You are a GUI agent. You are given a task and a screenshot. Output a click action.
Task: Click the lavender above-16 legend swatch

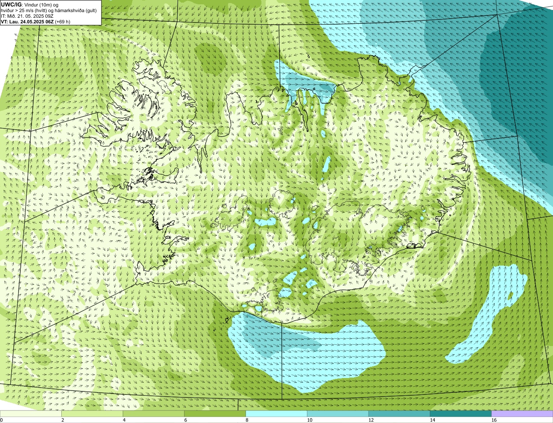[522, 414]
